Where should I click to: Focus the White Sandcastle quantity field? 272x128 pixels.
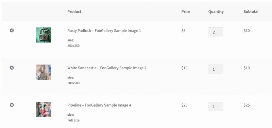[x=216, y=69]
